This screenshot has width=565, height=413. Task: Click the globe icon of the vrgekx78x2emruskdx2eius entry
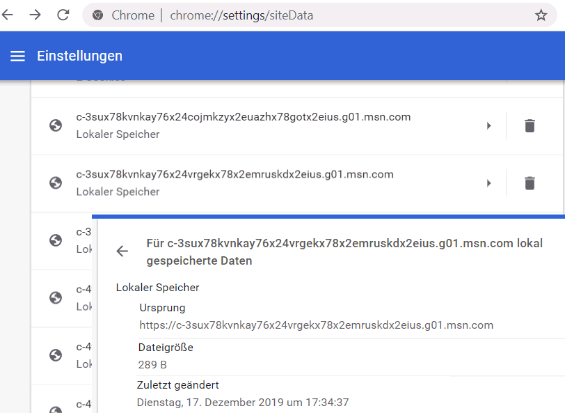point(56,183)
